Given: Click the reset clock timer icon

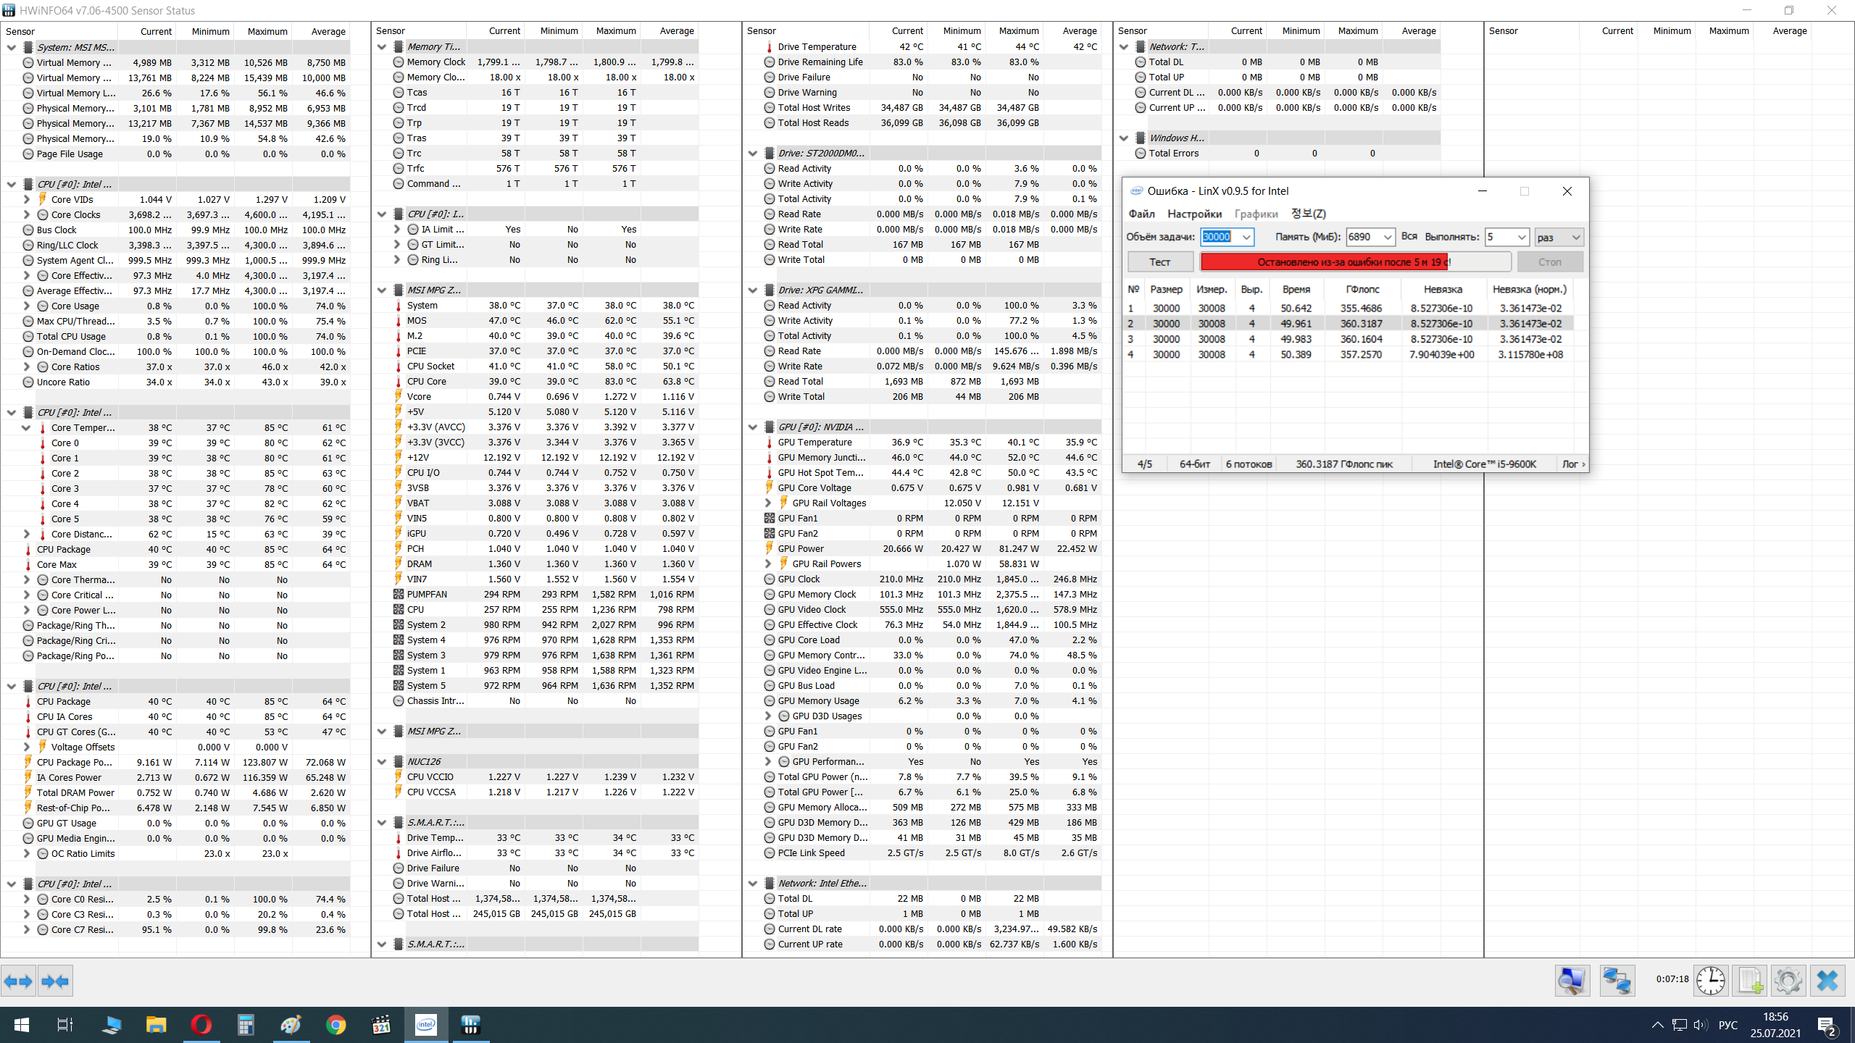Looking at the screenshot, I should pyautogui.click(x=1711, y=981).
